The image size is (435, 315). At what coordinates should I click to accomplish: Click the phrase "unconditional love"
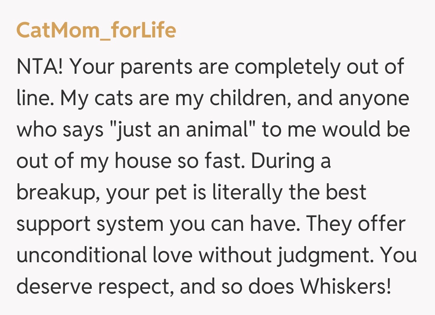(105, 255)
